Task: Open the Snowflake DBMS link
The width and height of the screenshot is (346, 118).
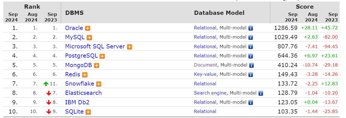Action: [79, 84]
